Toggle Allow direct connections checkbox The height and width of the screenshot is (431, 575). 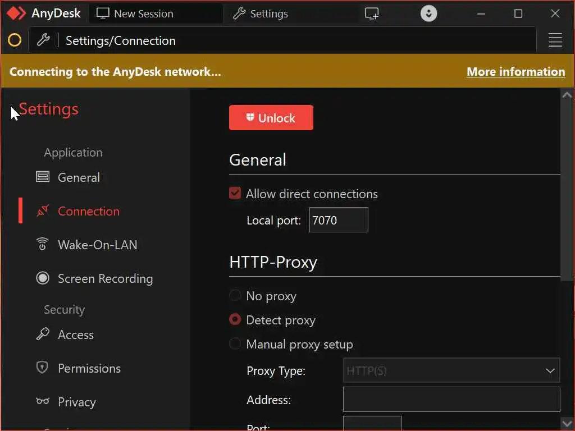pos(235,194)
